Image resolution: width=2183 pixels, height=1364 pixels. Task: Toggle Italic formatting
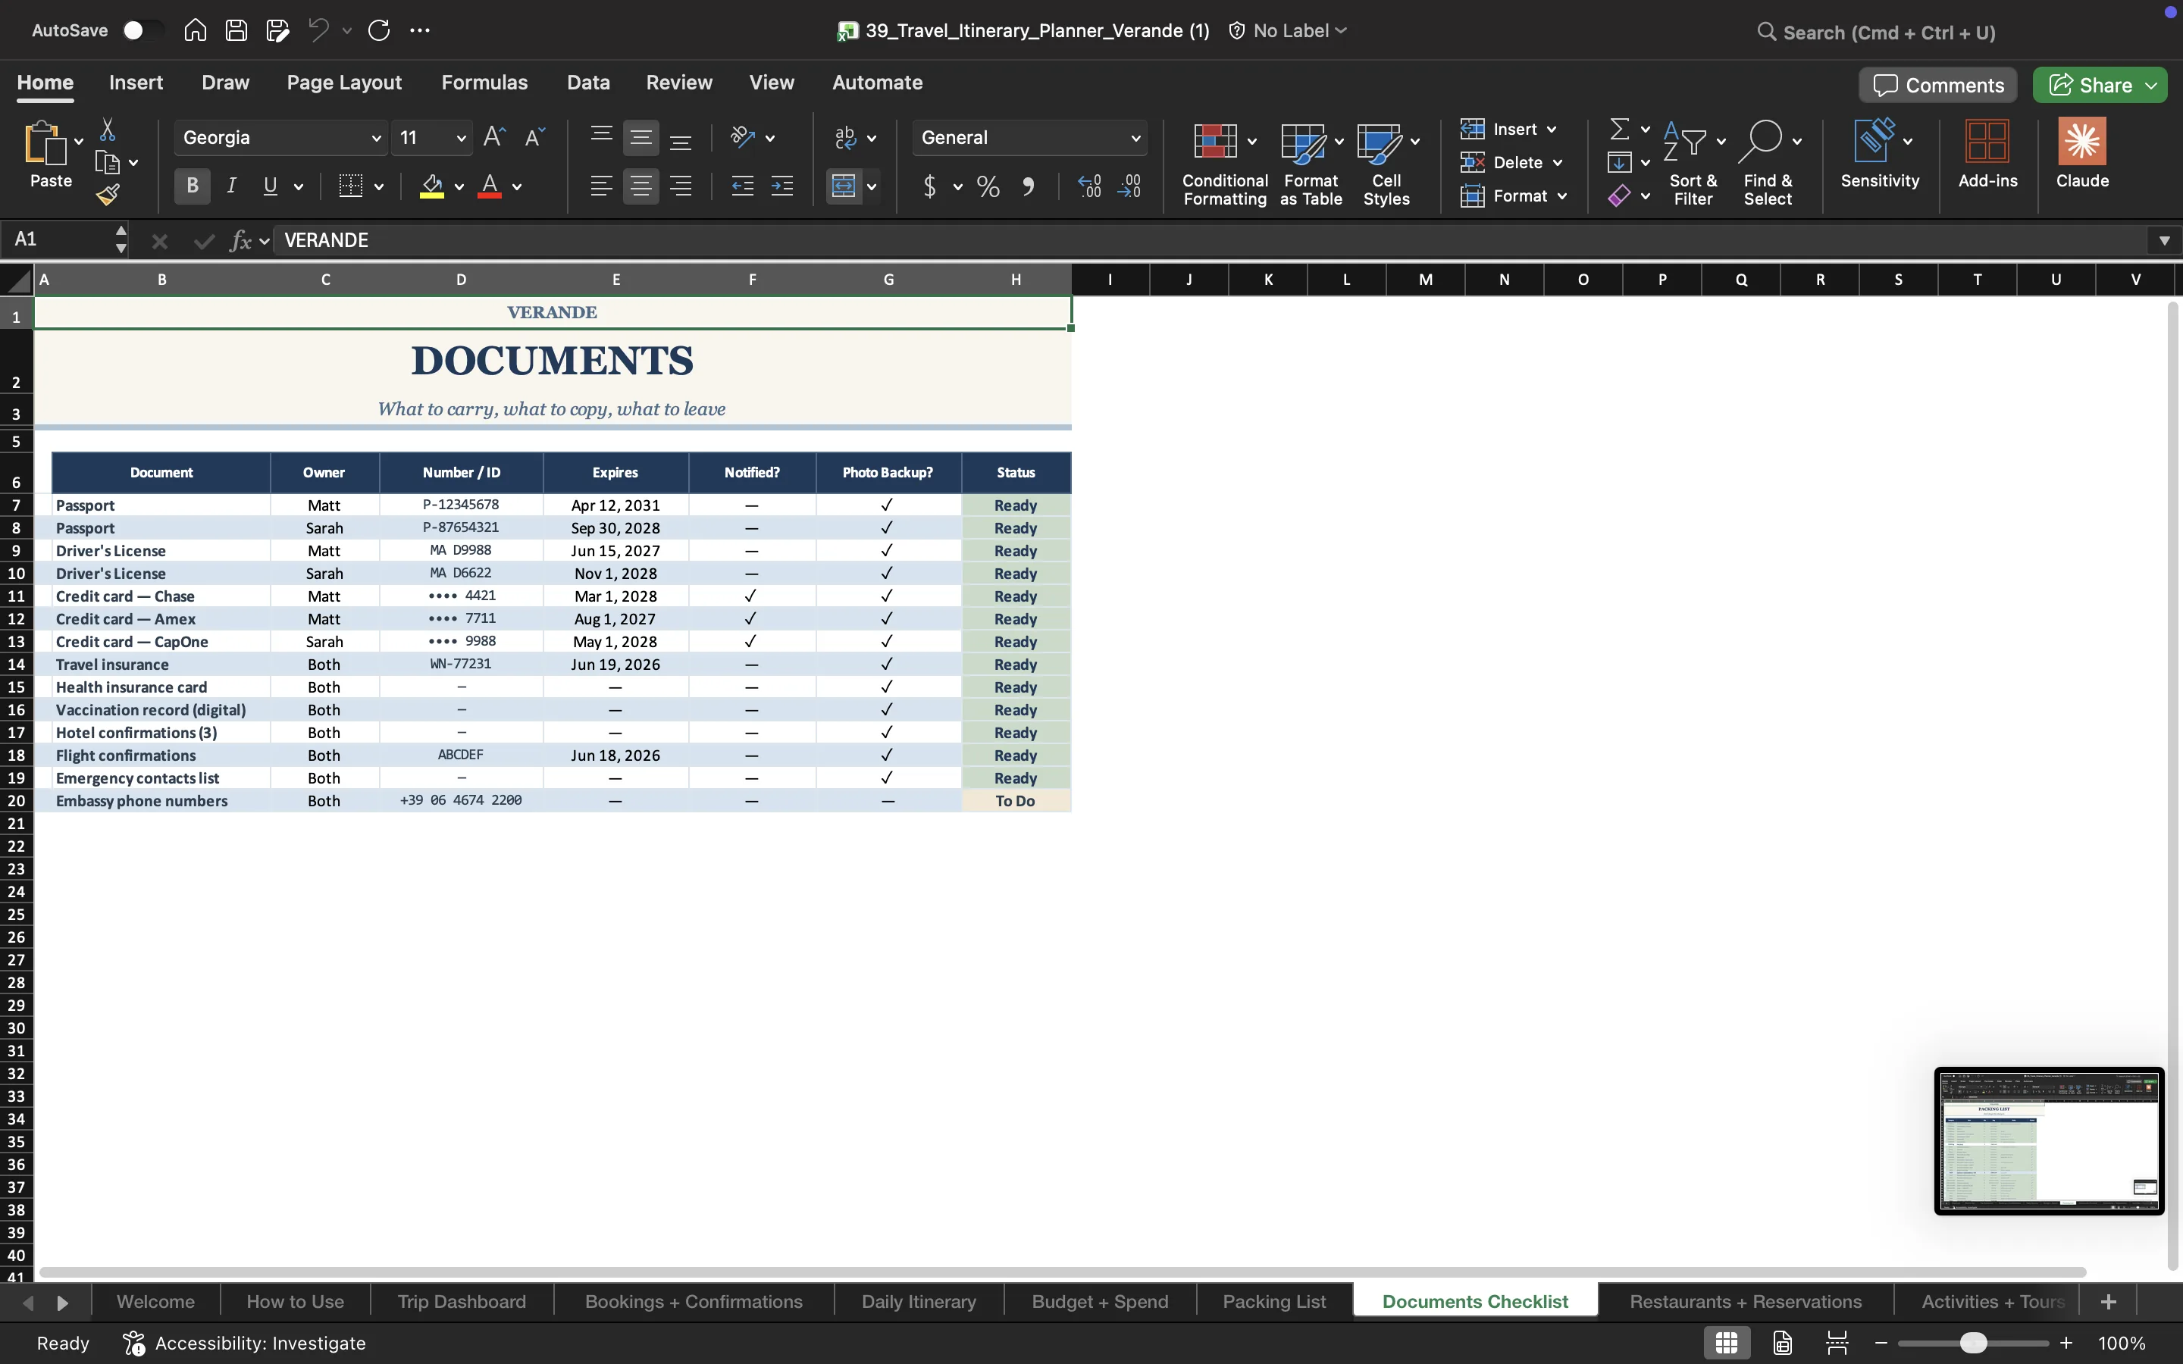[232, 186]
